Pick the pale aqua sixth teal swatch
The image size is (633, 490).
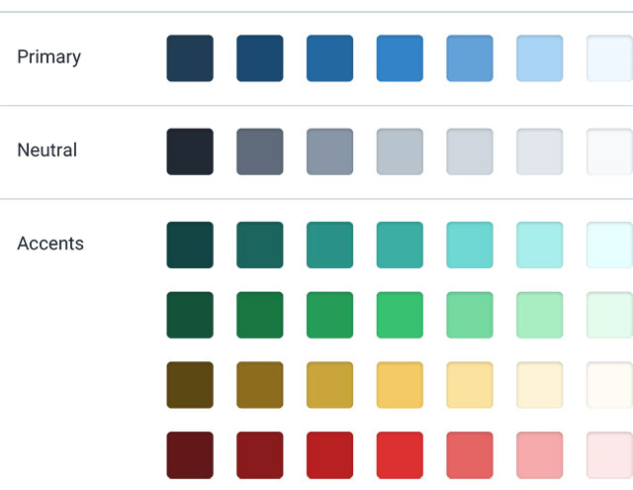539,245
